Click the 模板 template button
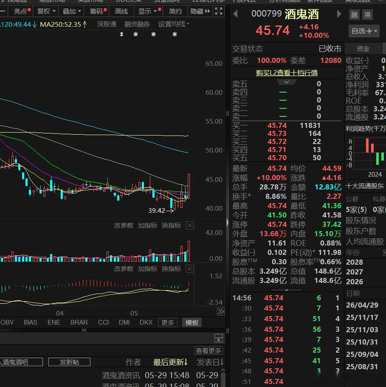The height and width of the screenshot is (387, 386). [x=192, y=322]
